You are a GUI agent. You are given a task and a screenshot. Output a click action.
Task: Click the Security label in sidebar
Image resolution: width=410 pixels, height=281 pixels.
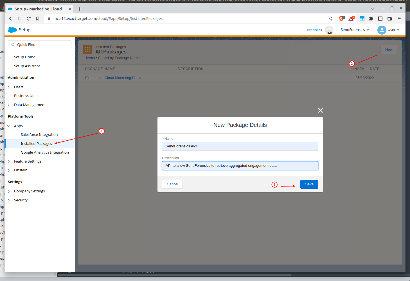tap(21, 200)
